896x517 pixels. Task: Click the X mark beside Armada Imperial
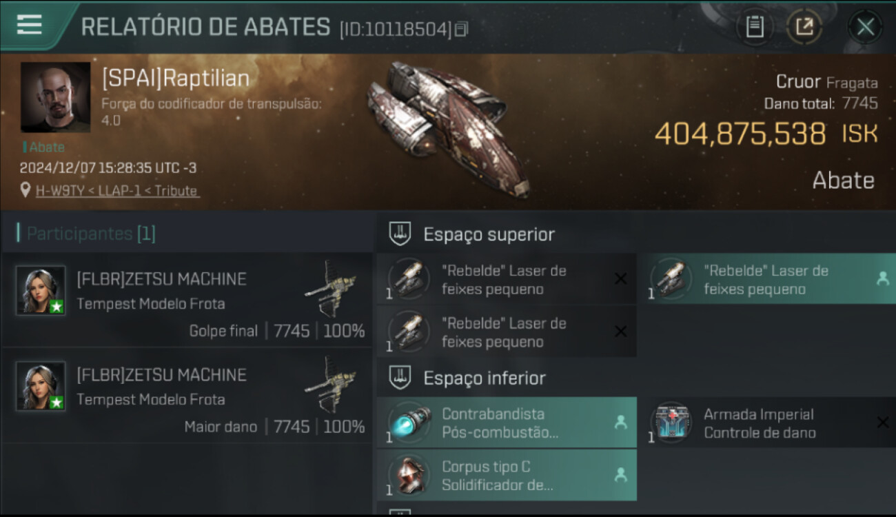tap(882, 423)
